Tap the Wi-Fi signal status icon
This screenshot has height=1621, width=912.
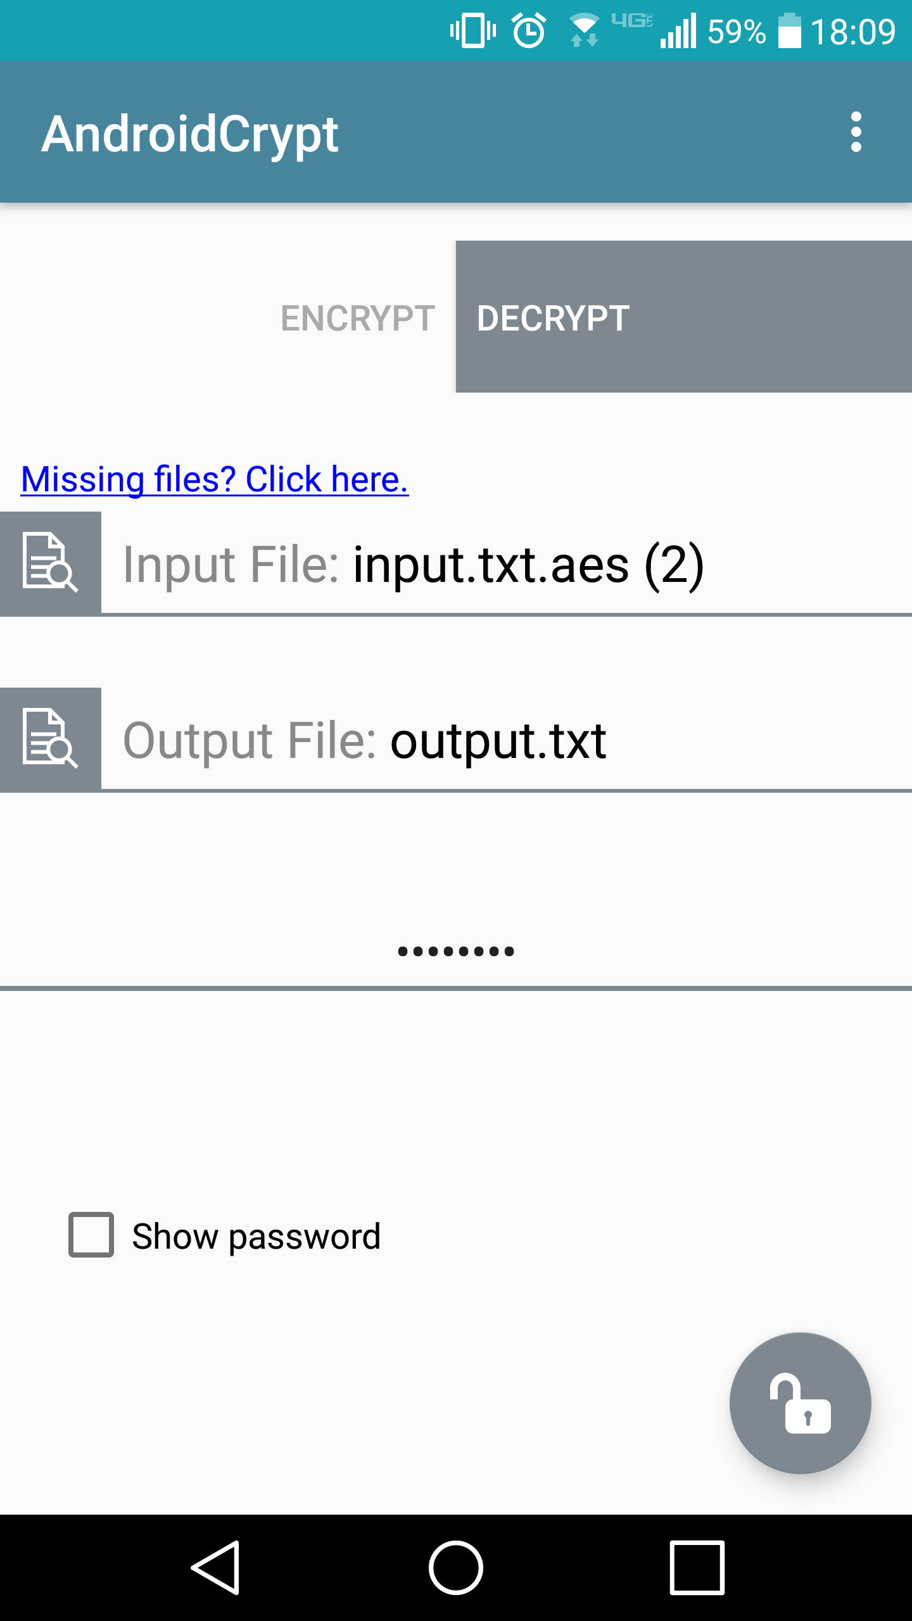[583, 30]
